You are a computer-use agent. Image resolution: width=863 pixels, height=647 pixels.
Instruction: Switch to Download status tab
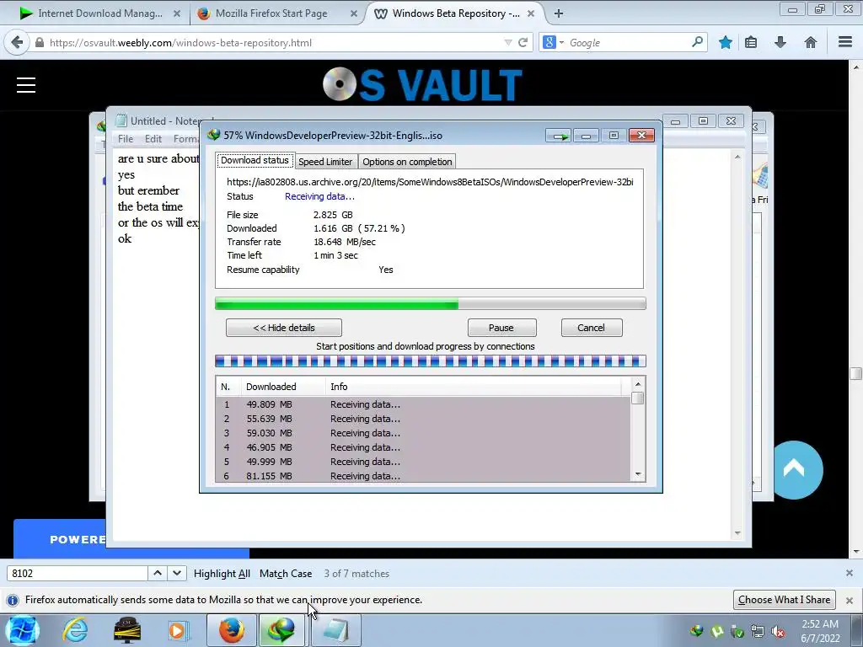coord(255,161)
